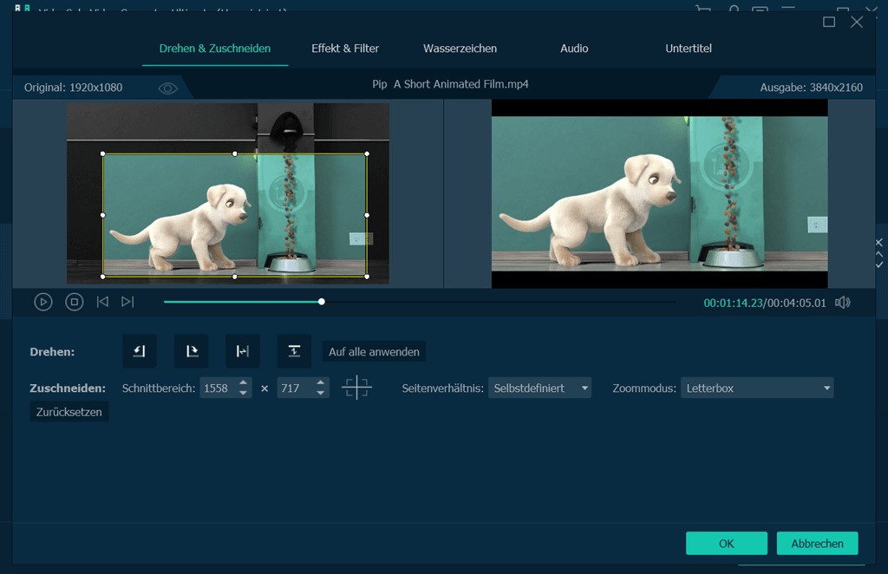Select the Drehen & Zuschneiden tab

pos(215,49)
